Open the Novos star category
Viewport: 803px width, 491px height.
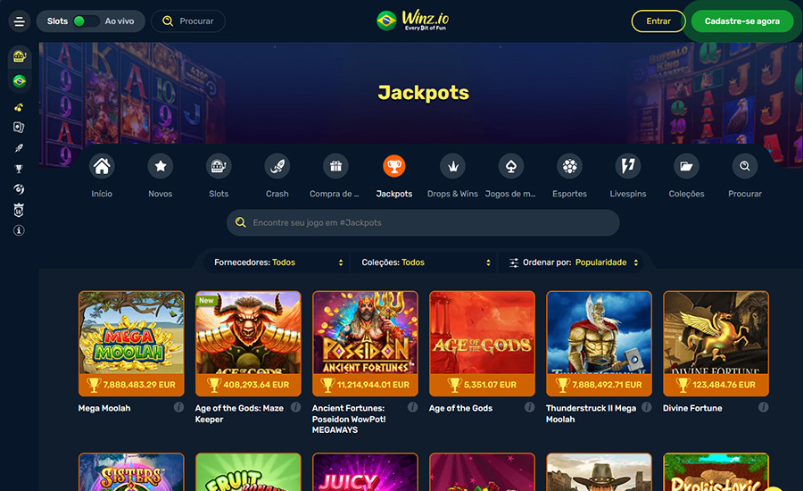[x=161, y=166]
